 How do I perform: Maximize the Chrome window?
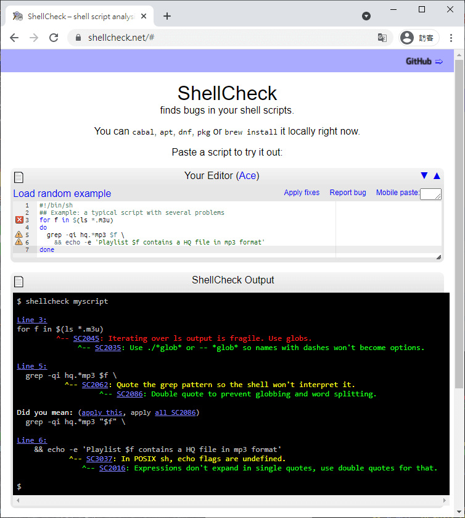(x=422, y=10)
